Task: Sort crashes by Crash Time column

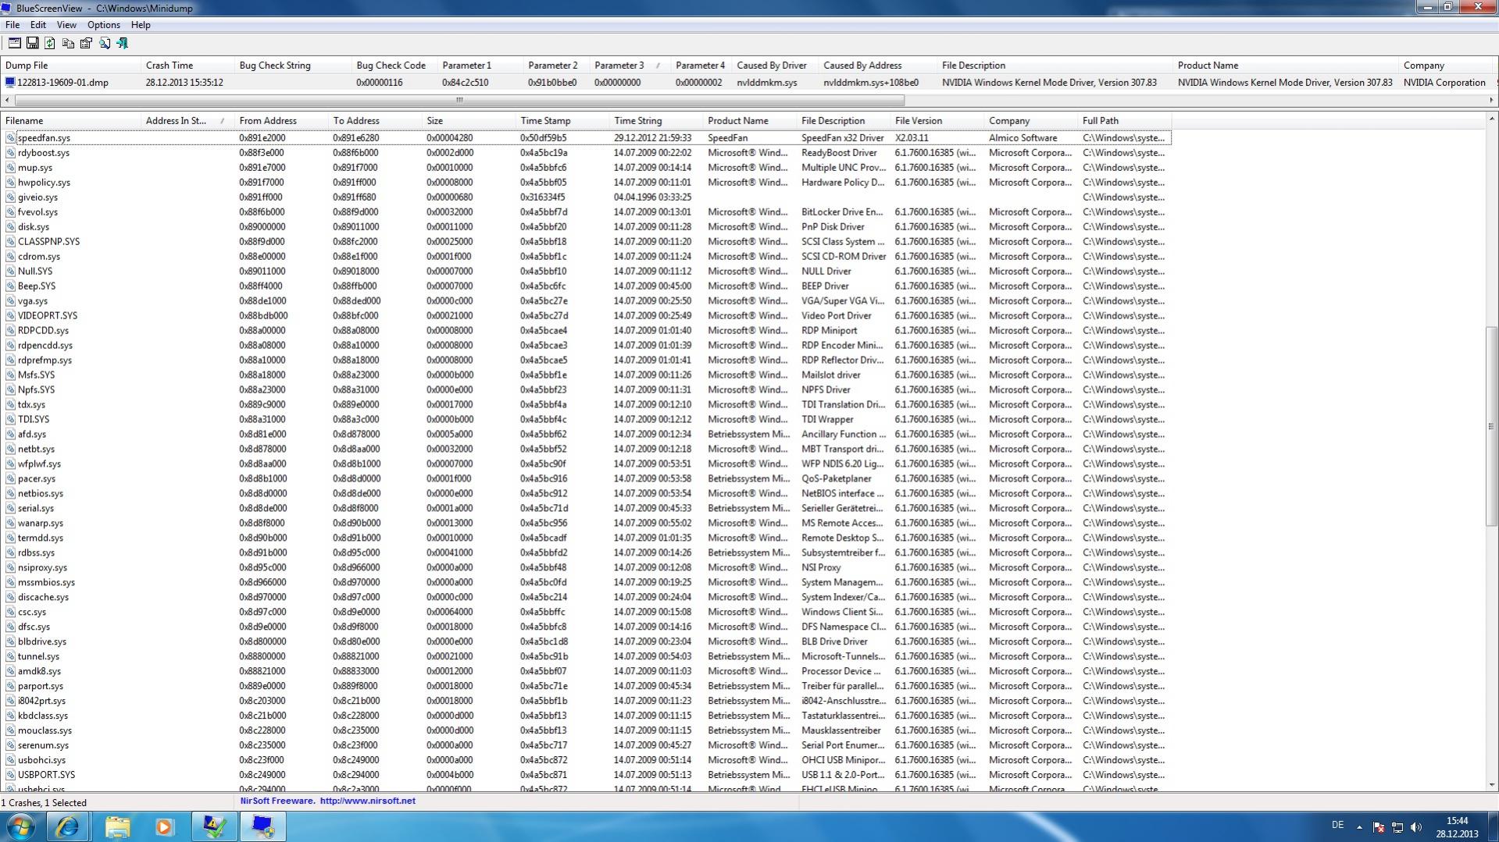Action: 187,66
